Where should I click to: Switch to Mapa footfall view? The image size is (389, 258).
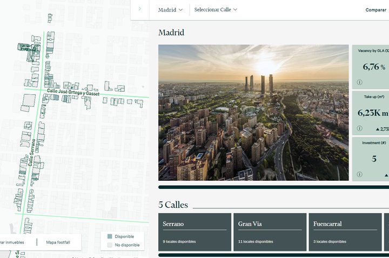tap(58, 242)
